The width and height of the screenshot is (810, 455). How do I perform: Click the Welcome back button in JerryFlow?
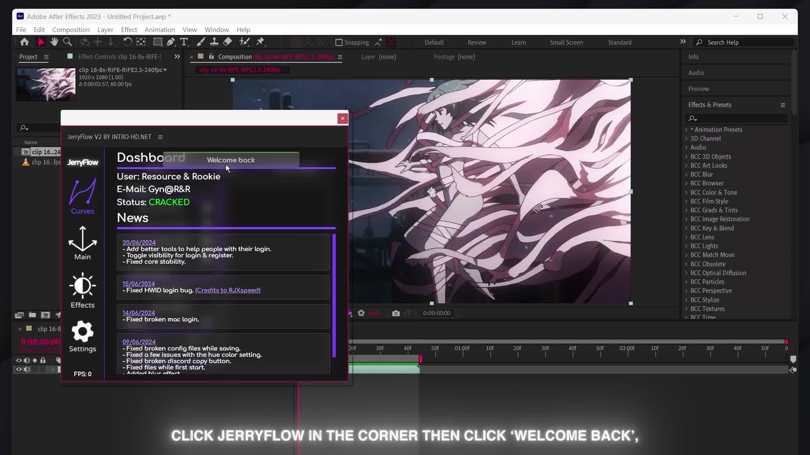(230, 160)
